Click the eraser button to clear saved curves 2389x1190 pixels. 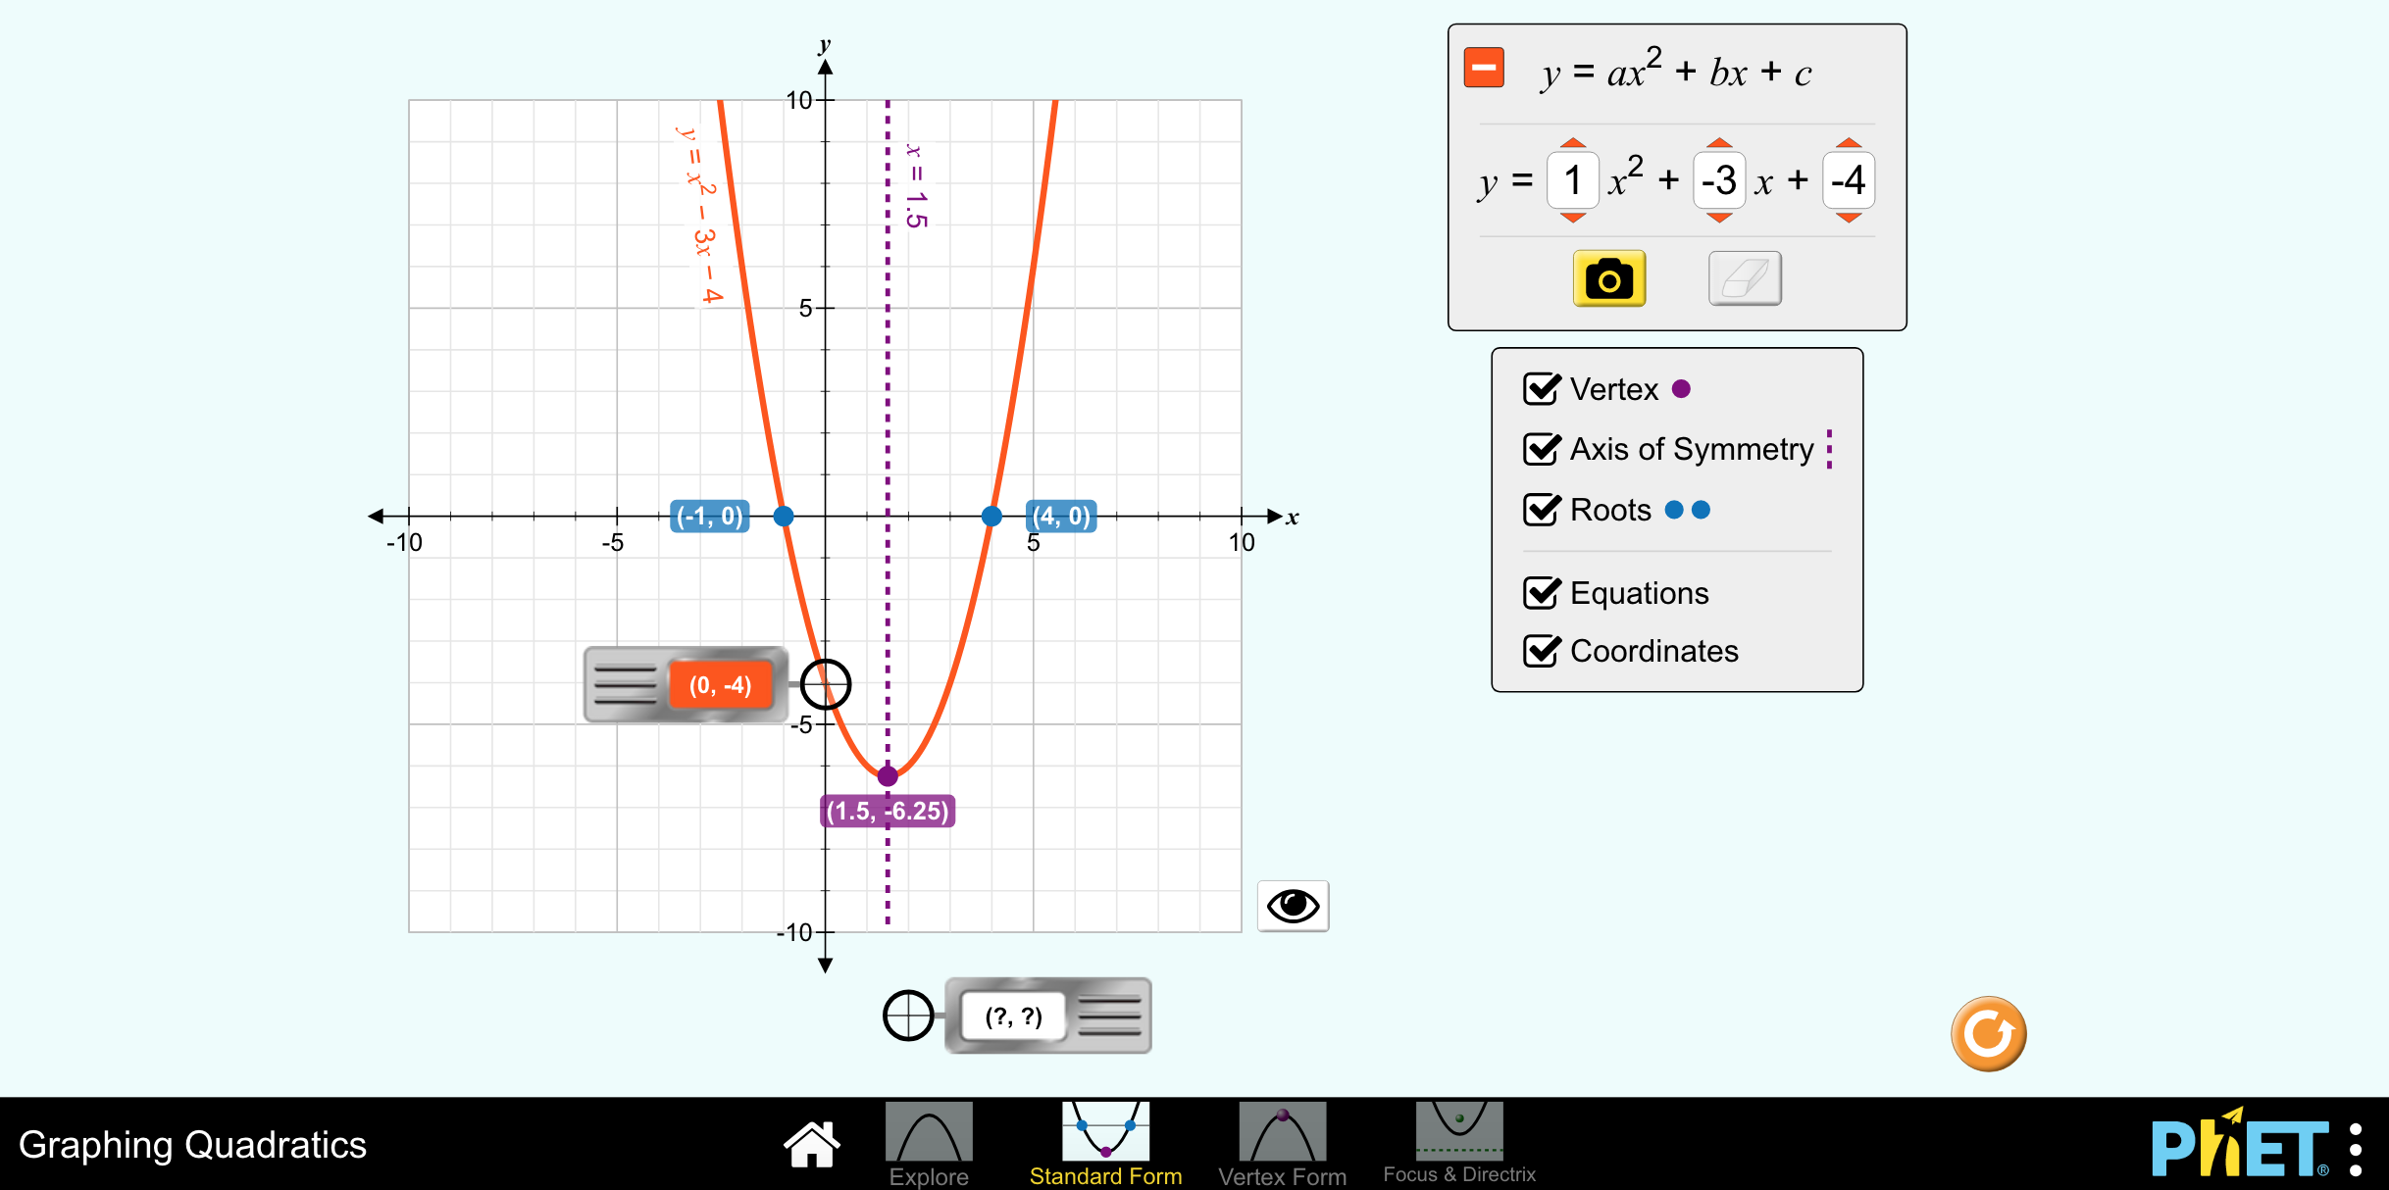(x=1744, y=279)
